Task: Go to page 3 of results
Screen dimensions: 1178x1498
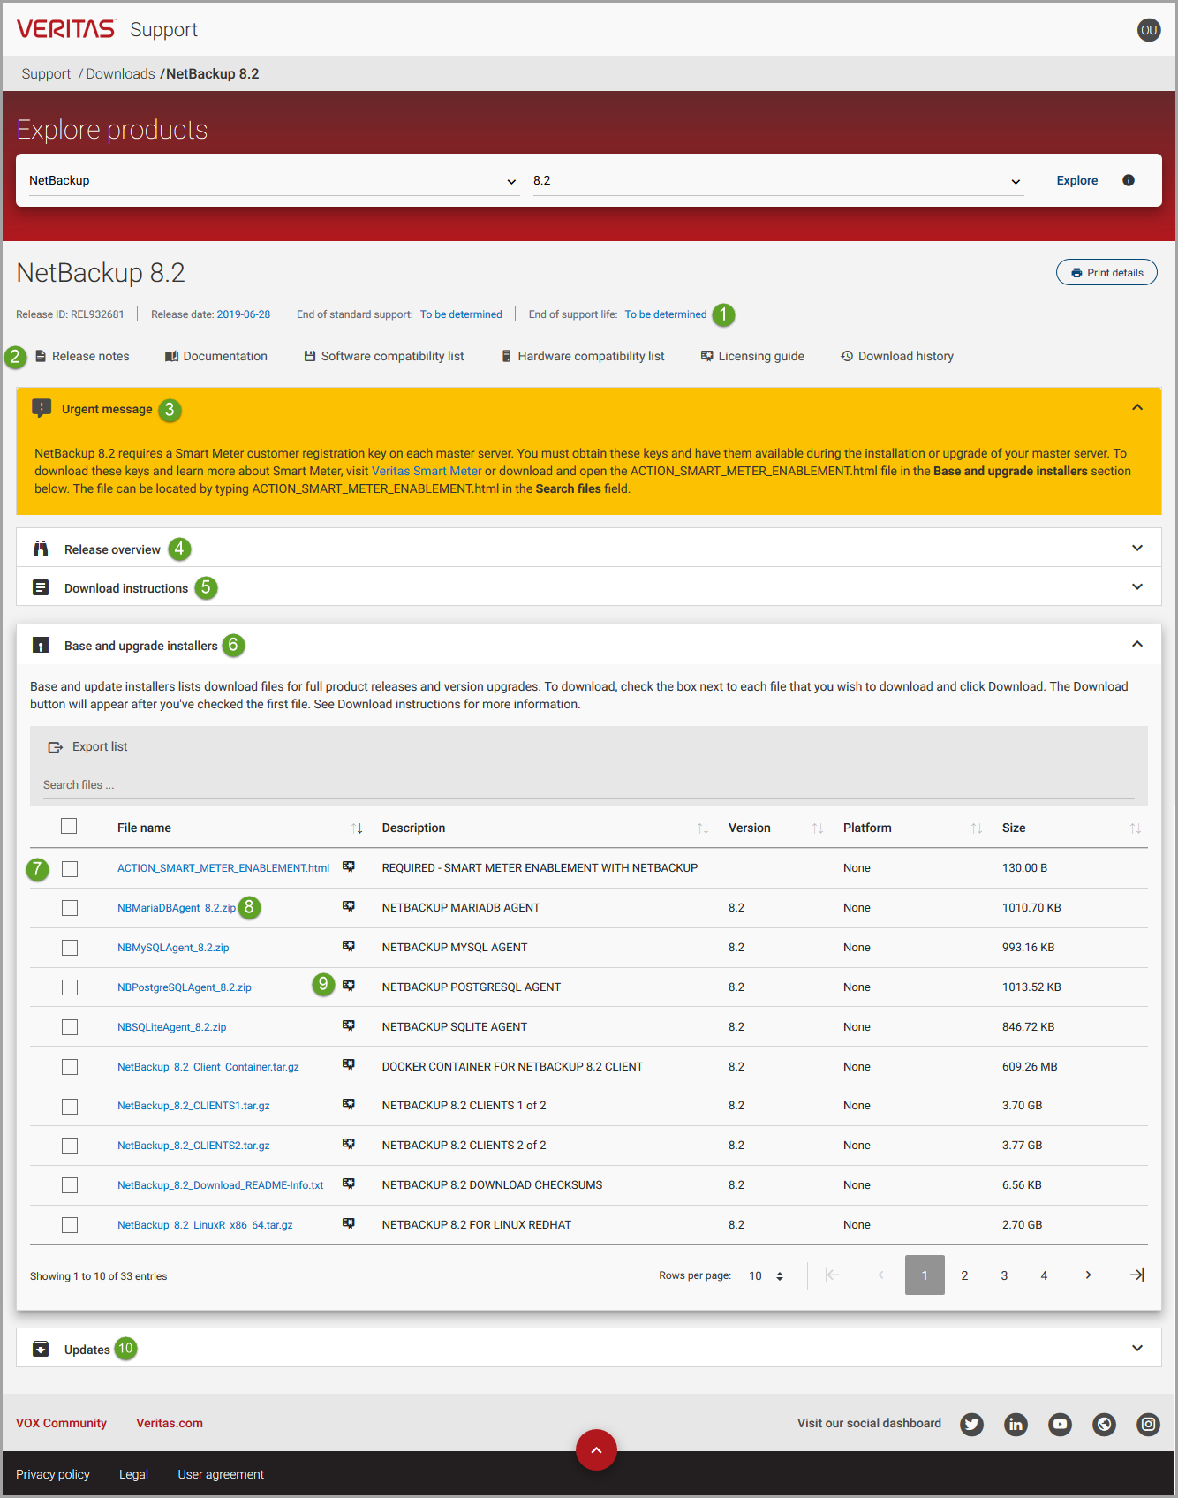Action: pyautogui.click(x=1004, y=1275)
